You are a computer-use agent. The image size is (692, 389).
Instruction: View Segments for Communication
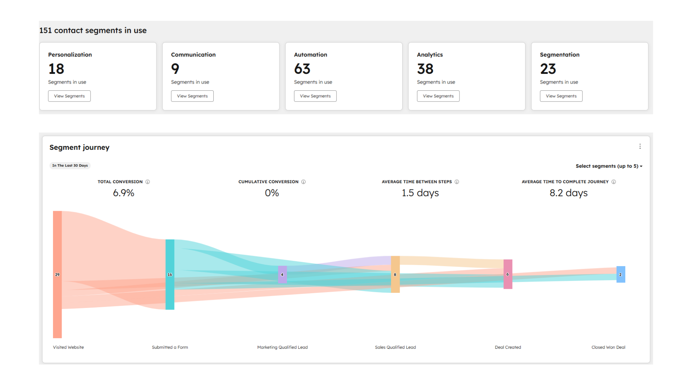click(192, 96)
